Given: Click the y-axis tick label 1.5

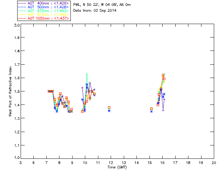Looking at the screenshot, I should click(x=17, y=91).
